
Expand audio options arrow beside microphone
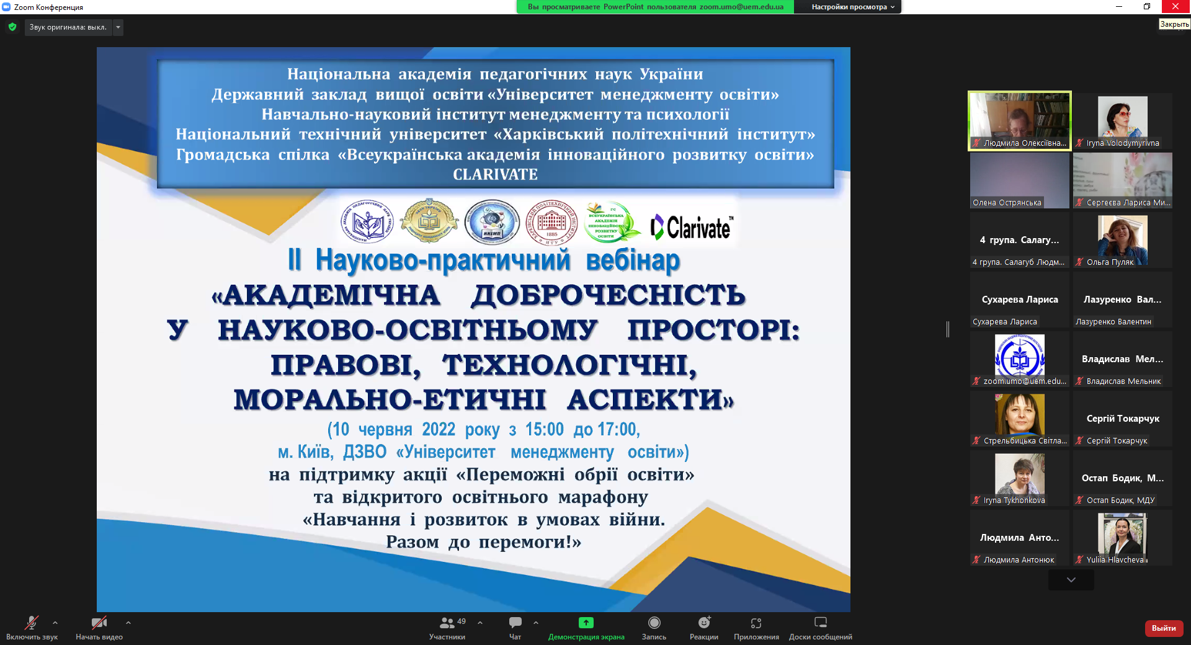pyautogui.click(x=55, y=623)
